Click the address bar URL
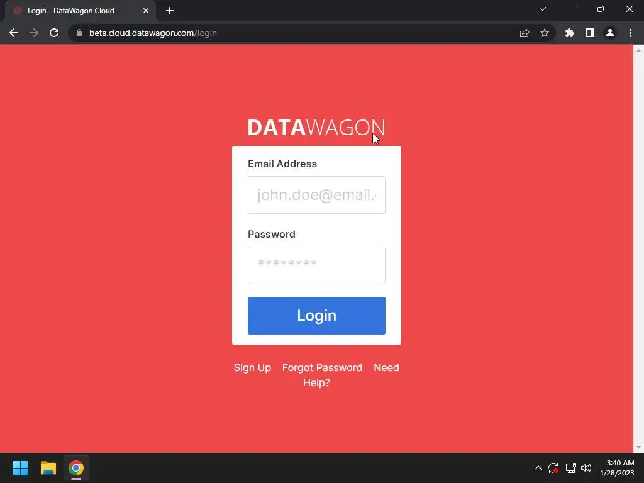The width and height of the screenshot is (644, 483). tap(153, 33)
